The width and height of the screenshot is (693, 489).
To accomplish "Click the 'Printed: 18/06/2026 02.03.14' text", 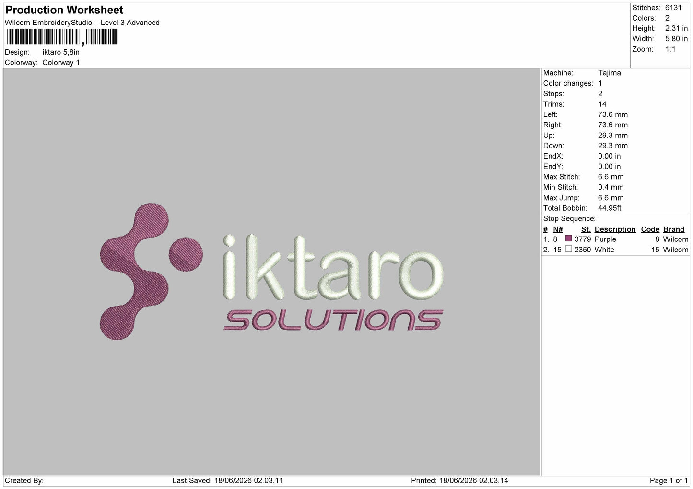I will [x=459, y=480].
